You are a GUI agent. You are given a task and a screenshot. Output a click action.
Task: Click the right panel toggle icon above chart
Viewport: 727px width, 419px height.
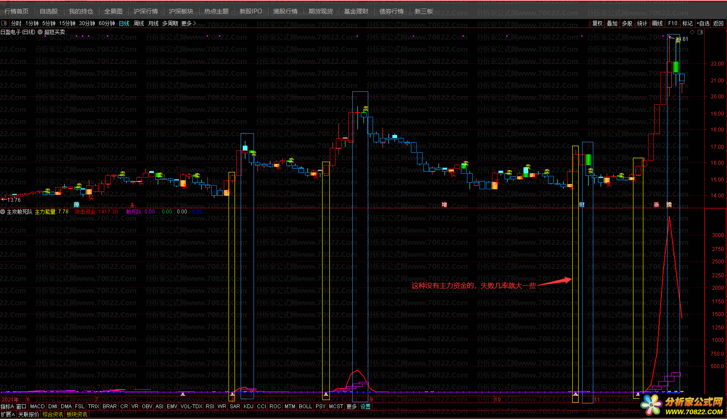[x=700, y=32]
